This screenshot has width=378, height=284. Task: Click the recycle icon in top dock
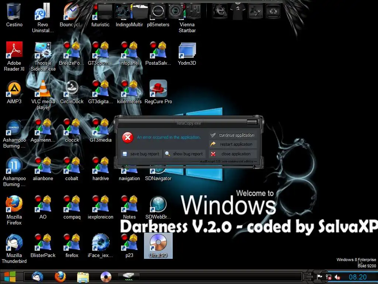(273, 10)
